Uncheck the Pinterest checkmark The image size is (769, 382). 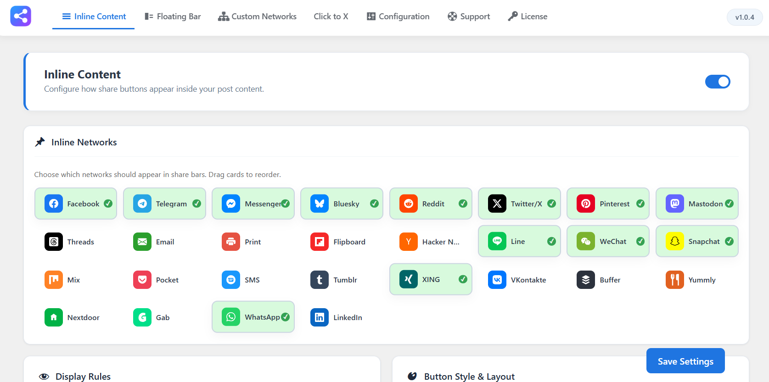point(640,204)
